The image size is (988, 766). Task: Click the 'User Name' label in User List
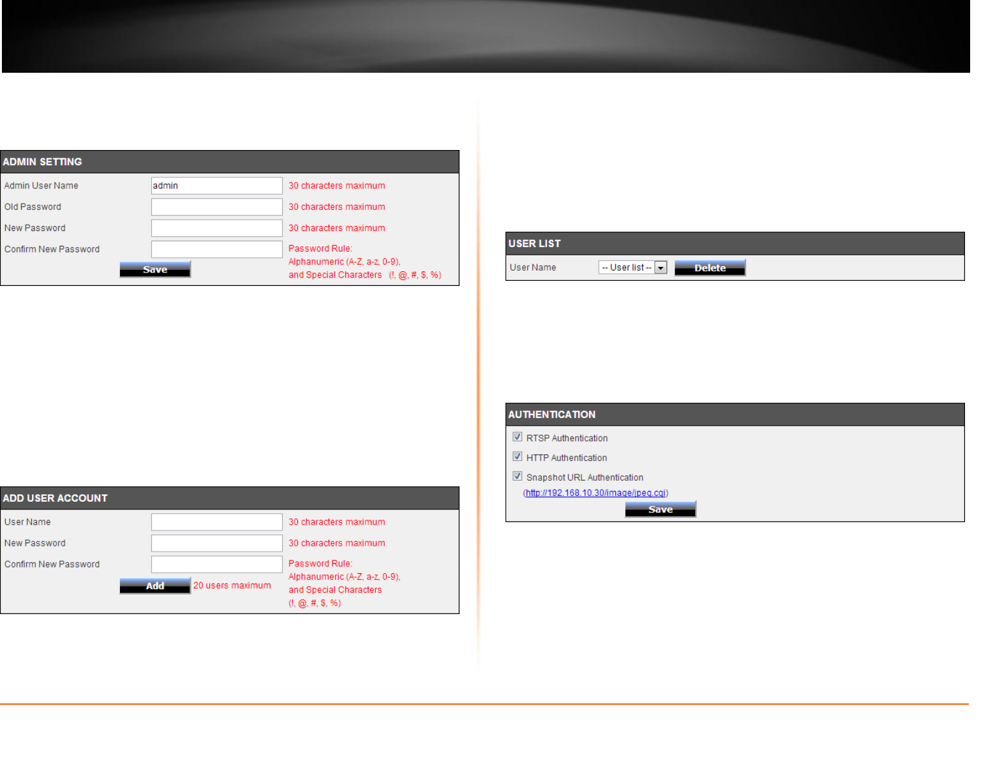pyautogui.click(x=533, y=267)
